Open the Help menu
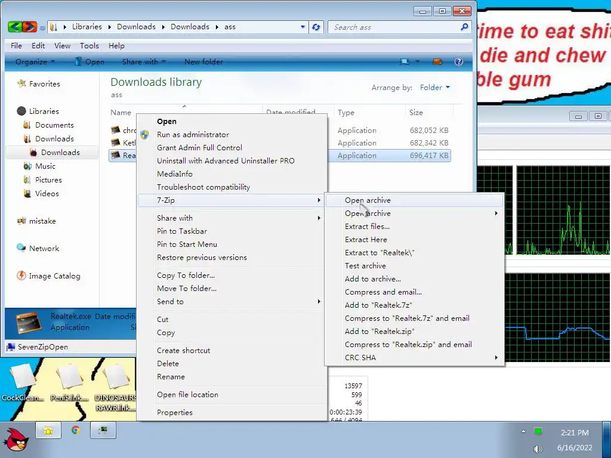 (116, 45)
